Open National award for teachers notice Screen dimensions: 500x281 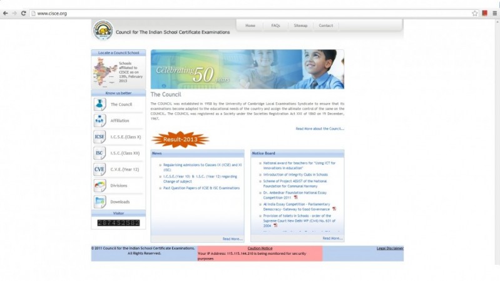(x=299, y=165)
